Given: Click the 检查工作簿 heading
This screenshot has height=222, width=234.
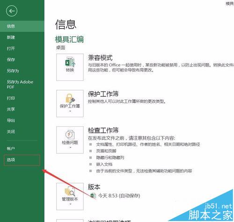Looking at the screenshot, I should tap(103, 130).
